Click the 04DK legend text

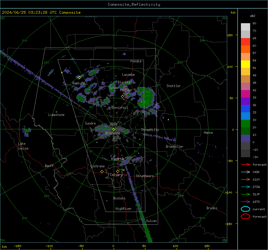(256, 172)
